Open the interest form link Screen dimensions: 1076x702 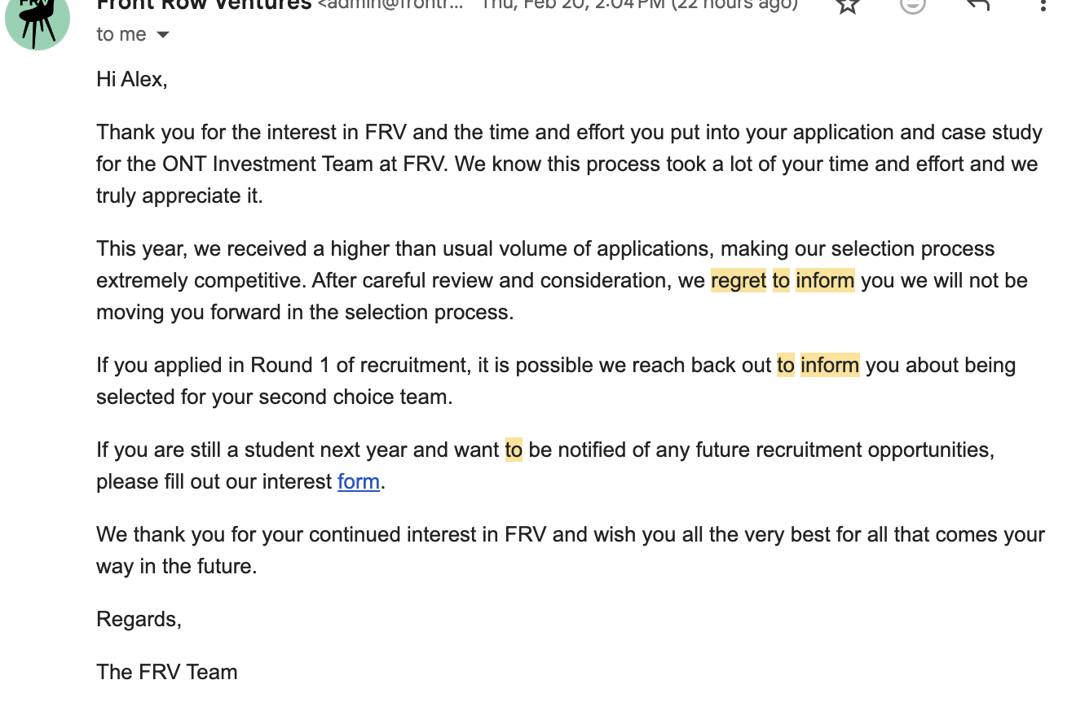point(359,481)
